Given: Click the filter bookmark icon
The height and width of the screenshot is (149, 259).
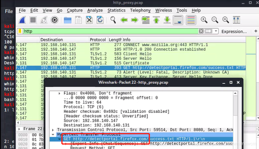Looking at the screenshot, I should (x=20, y=31).
